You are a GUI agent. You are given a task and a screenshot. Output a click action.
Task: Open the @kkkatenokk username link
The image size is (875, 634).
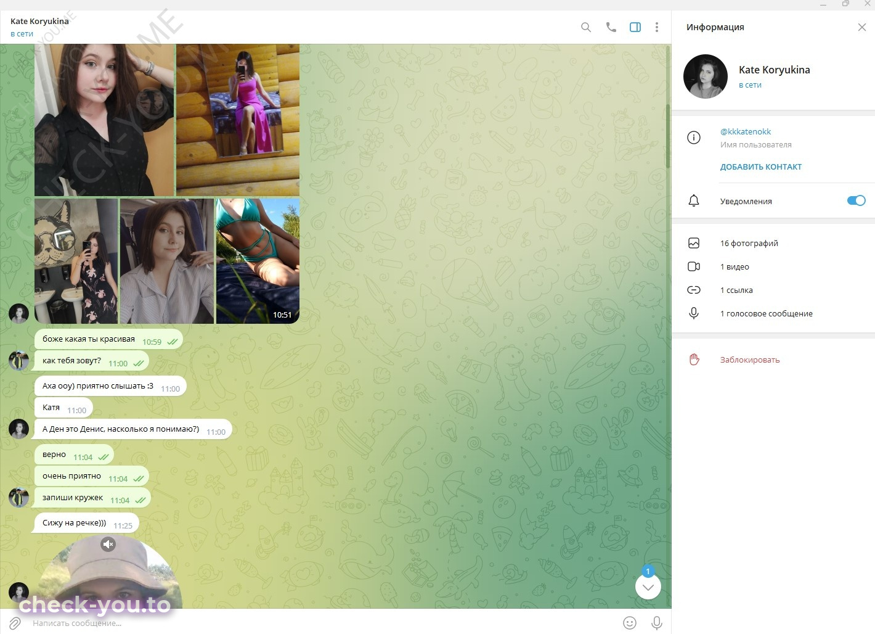pos(746,131)
